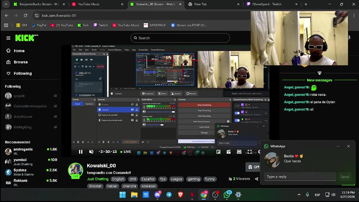Enter fullscreen in the video player
The width and height of the screenshot is (359, 202).
250,152
